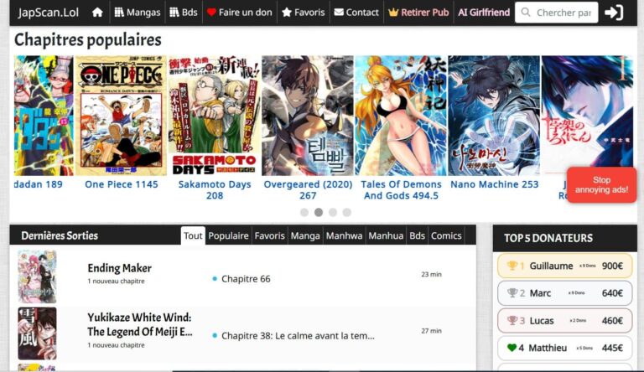Open Ending Maker Chapitre 66 link
Image resolution: width=644 pixels, height=372 pixels.
pos(246,278)
